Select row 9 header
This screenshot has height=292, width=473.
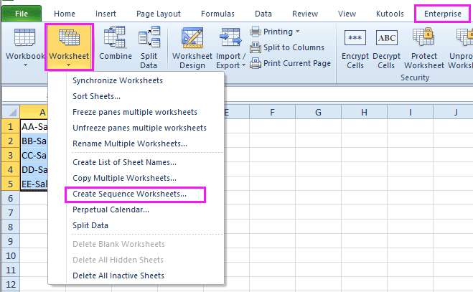click(x=11, y=241)
